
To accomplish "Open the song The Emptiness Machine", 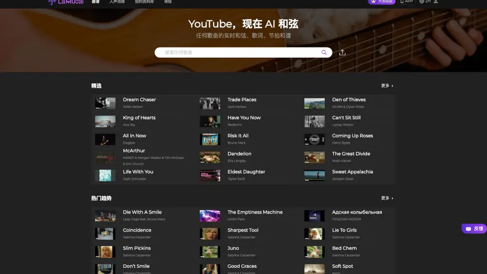I will point(255,212).
